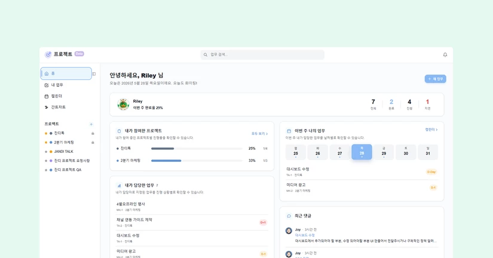Click the 잔디톡 25% progress bar

197,148
